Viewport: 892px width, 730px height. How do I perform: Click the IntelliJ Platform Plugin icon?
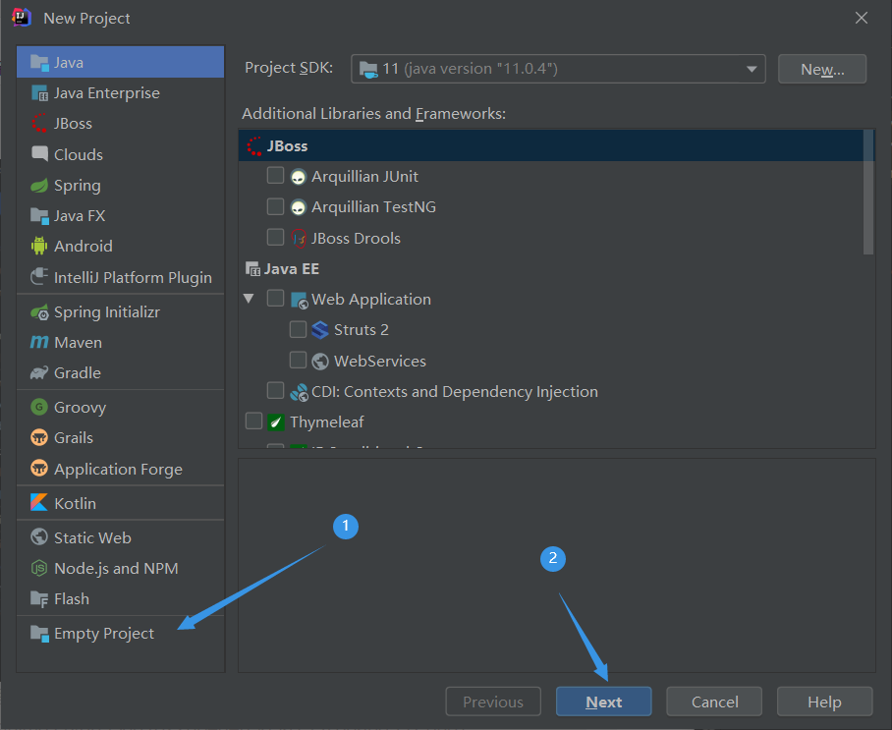(x=39, y=277)
